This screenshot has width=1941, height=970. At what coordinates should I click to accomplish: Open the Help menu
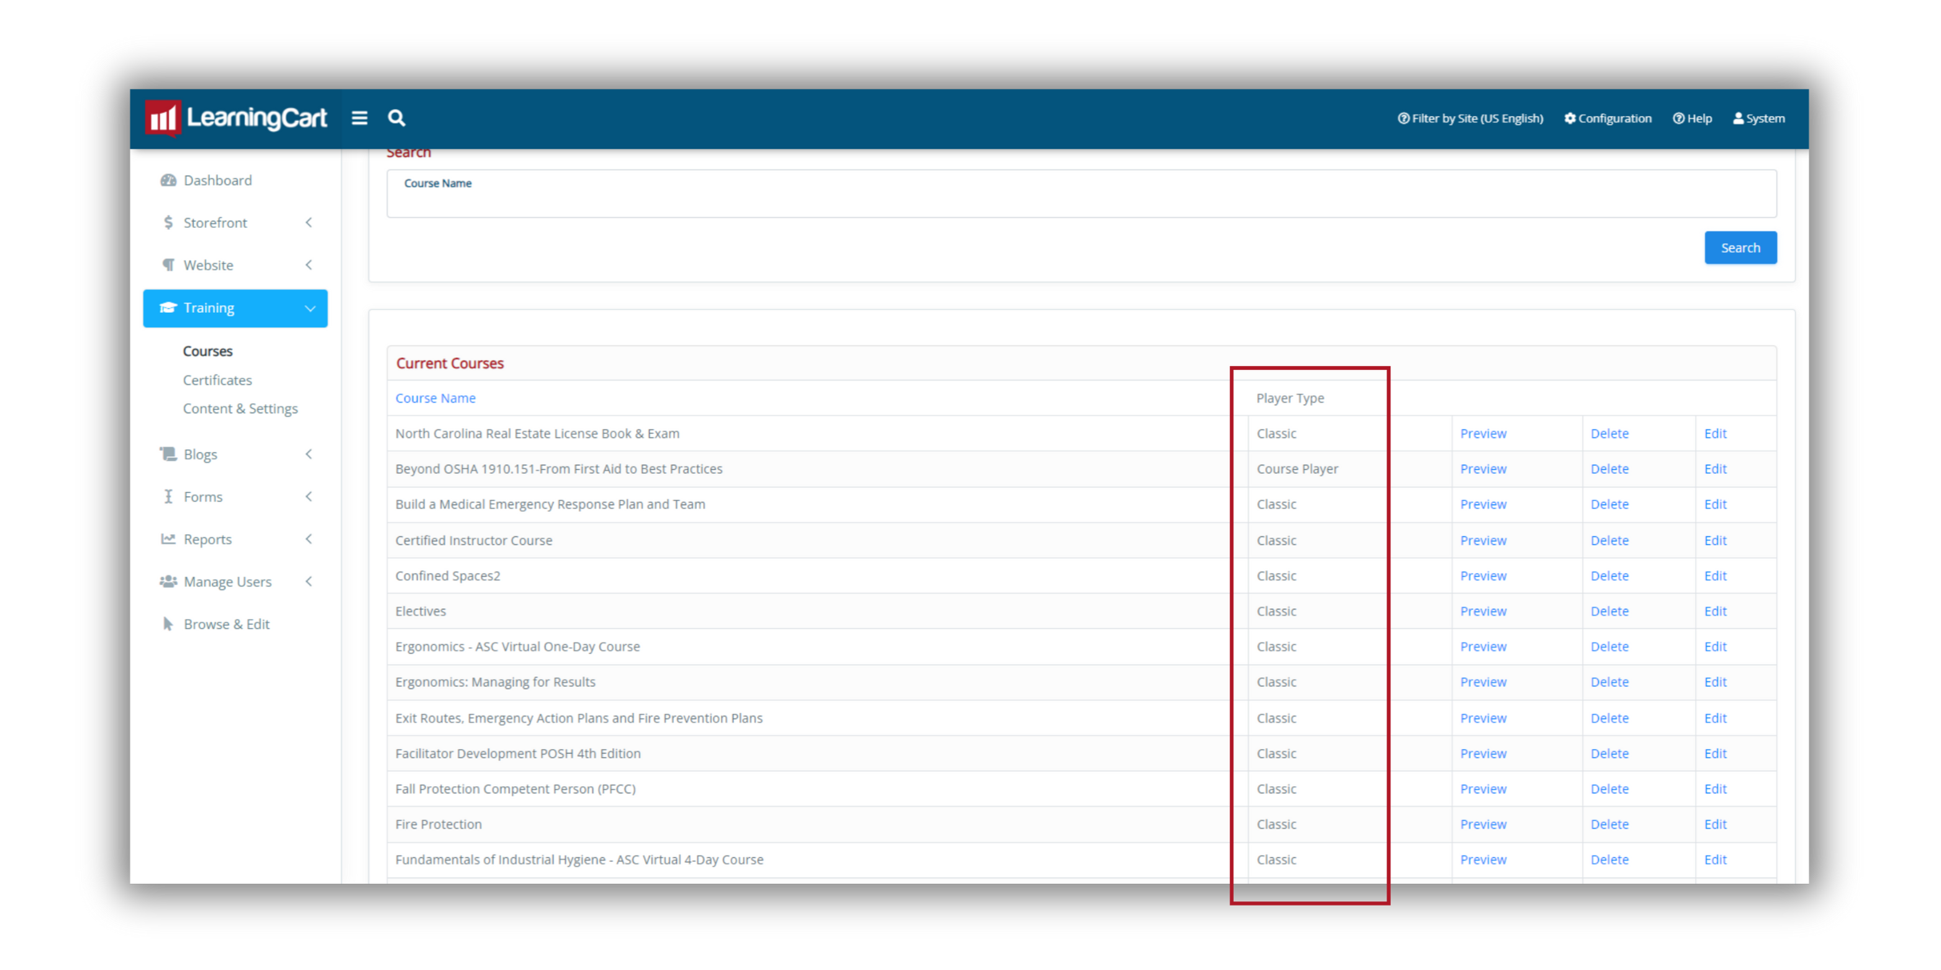1693,118
